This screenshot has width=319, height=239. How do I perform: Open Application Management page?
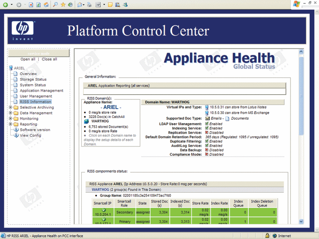click(42, 90)
